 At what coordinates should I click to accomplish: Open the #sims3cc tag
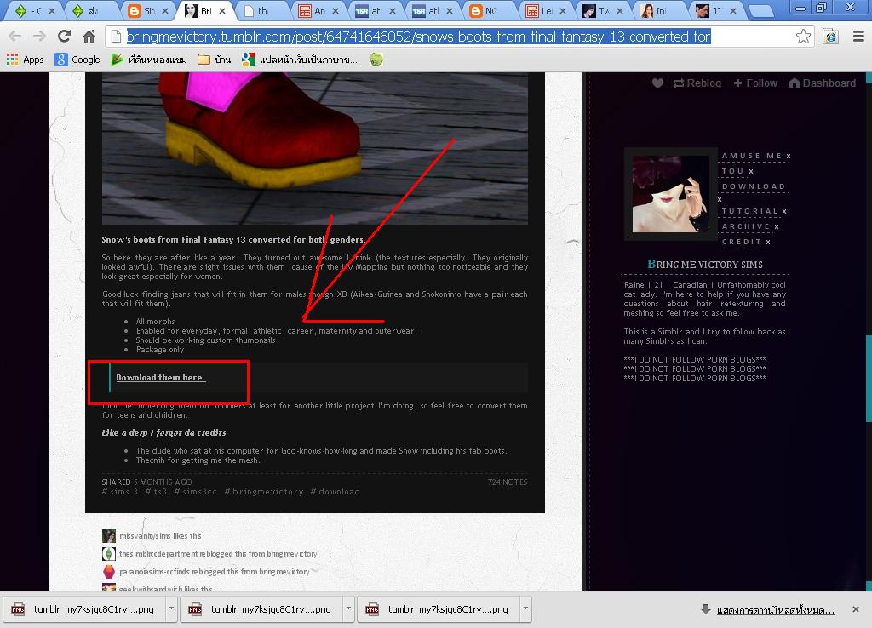195,492
